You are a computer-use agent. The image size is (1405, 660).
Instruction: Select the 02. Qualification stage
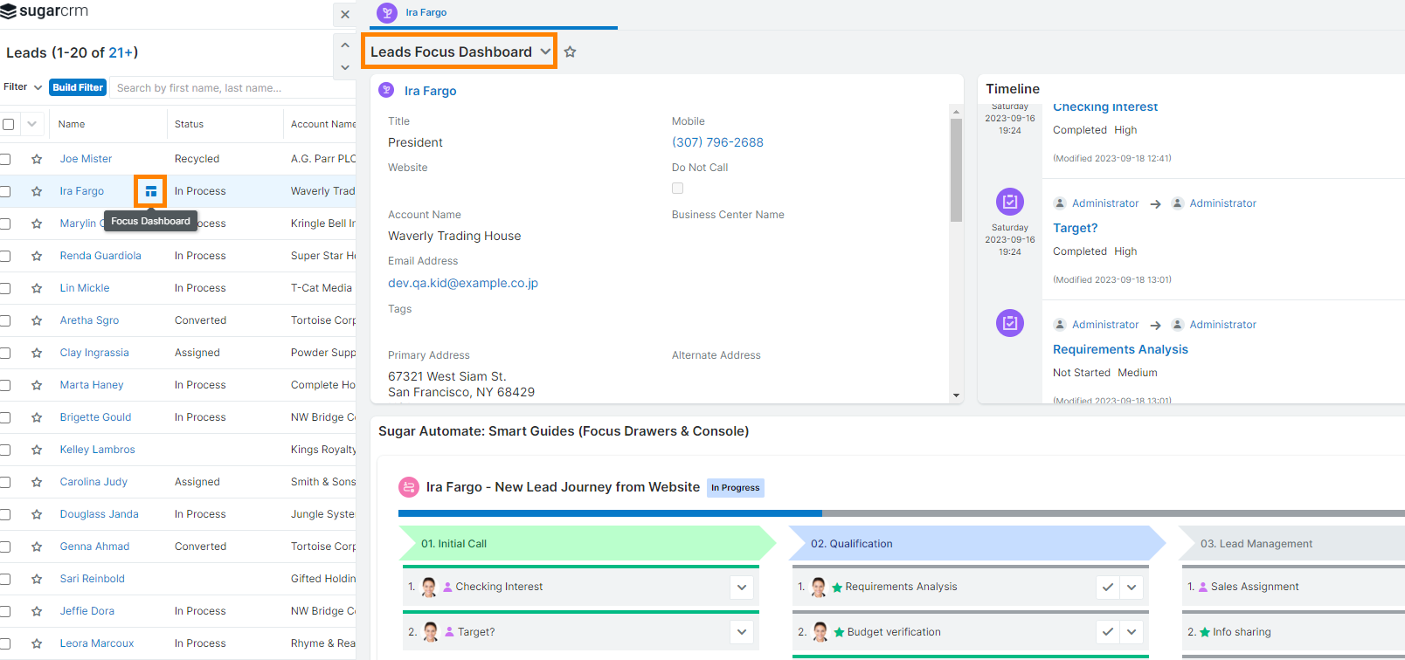[977, 543]
